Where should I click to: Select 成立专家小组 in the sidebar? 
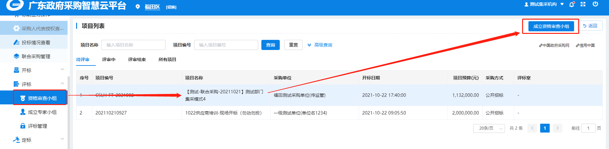tap(42, 112)
